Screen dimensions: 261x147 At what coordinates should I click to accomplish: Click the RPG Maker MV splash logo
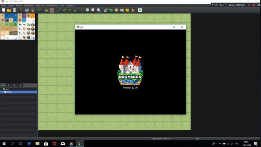[x=130, y=71]
